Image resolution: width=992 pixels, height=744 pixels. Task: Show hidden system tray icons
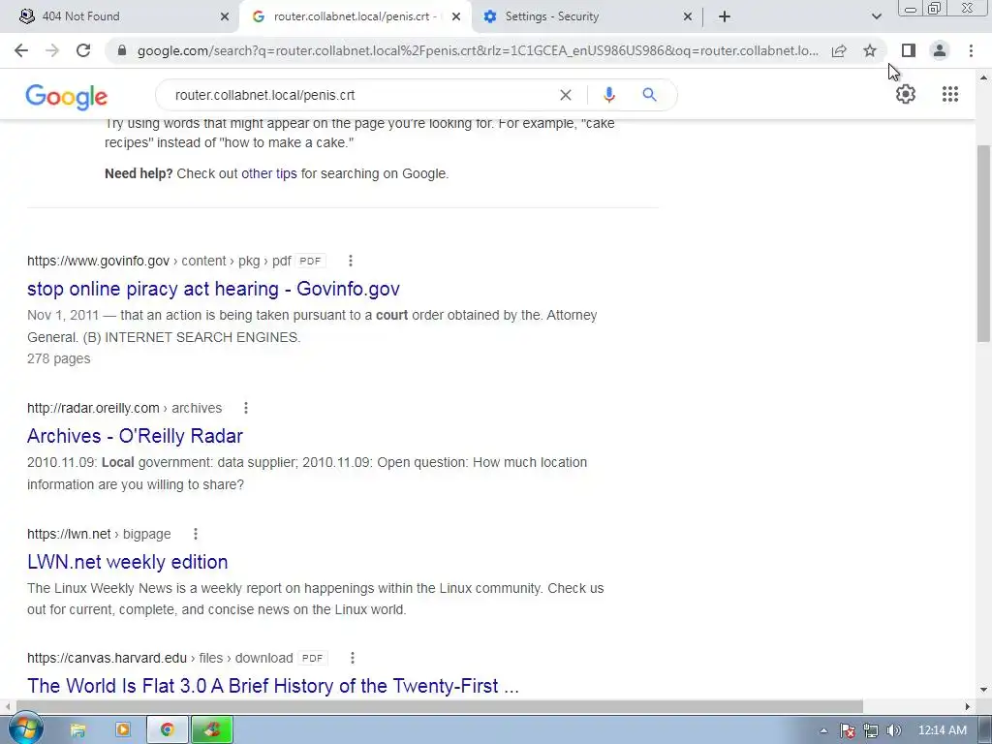pos(823,730)
